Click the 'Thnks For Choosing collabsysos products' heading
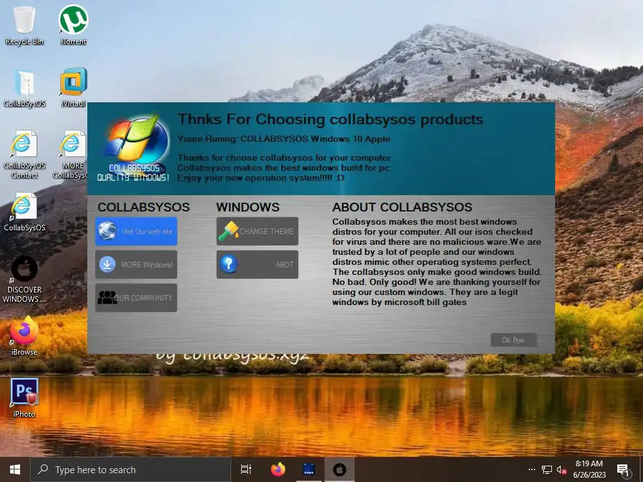The height and width of the screenshot is (482, 643). (330, 119)
